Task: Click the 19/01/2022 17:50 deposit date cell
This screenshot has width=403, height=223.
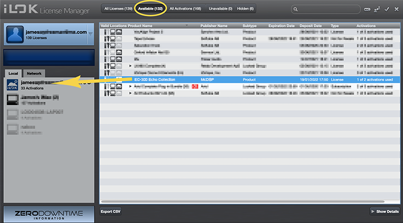Action: point(314,80)
